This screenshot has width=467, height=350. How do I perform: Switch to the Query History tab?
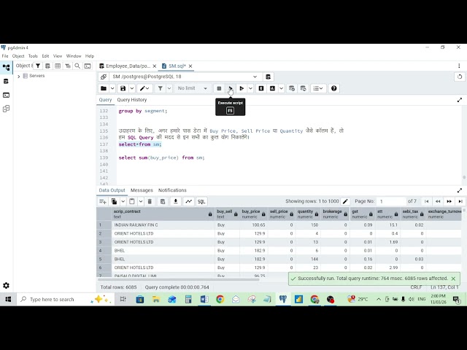[132, 100]
